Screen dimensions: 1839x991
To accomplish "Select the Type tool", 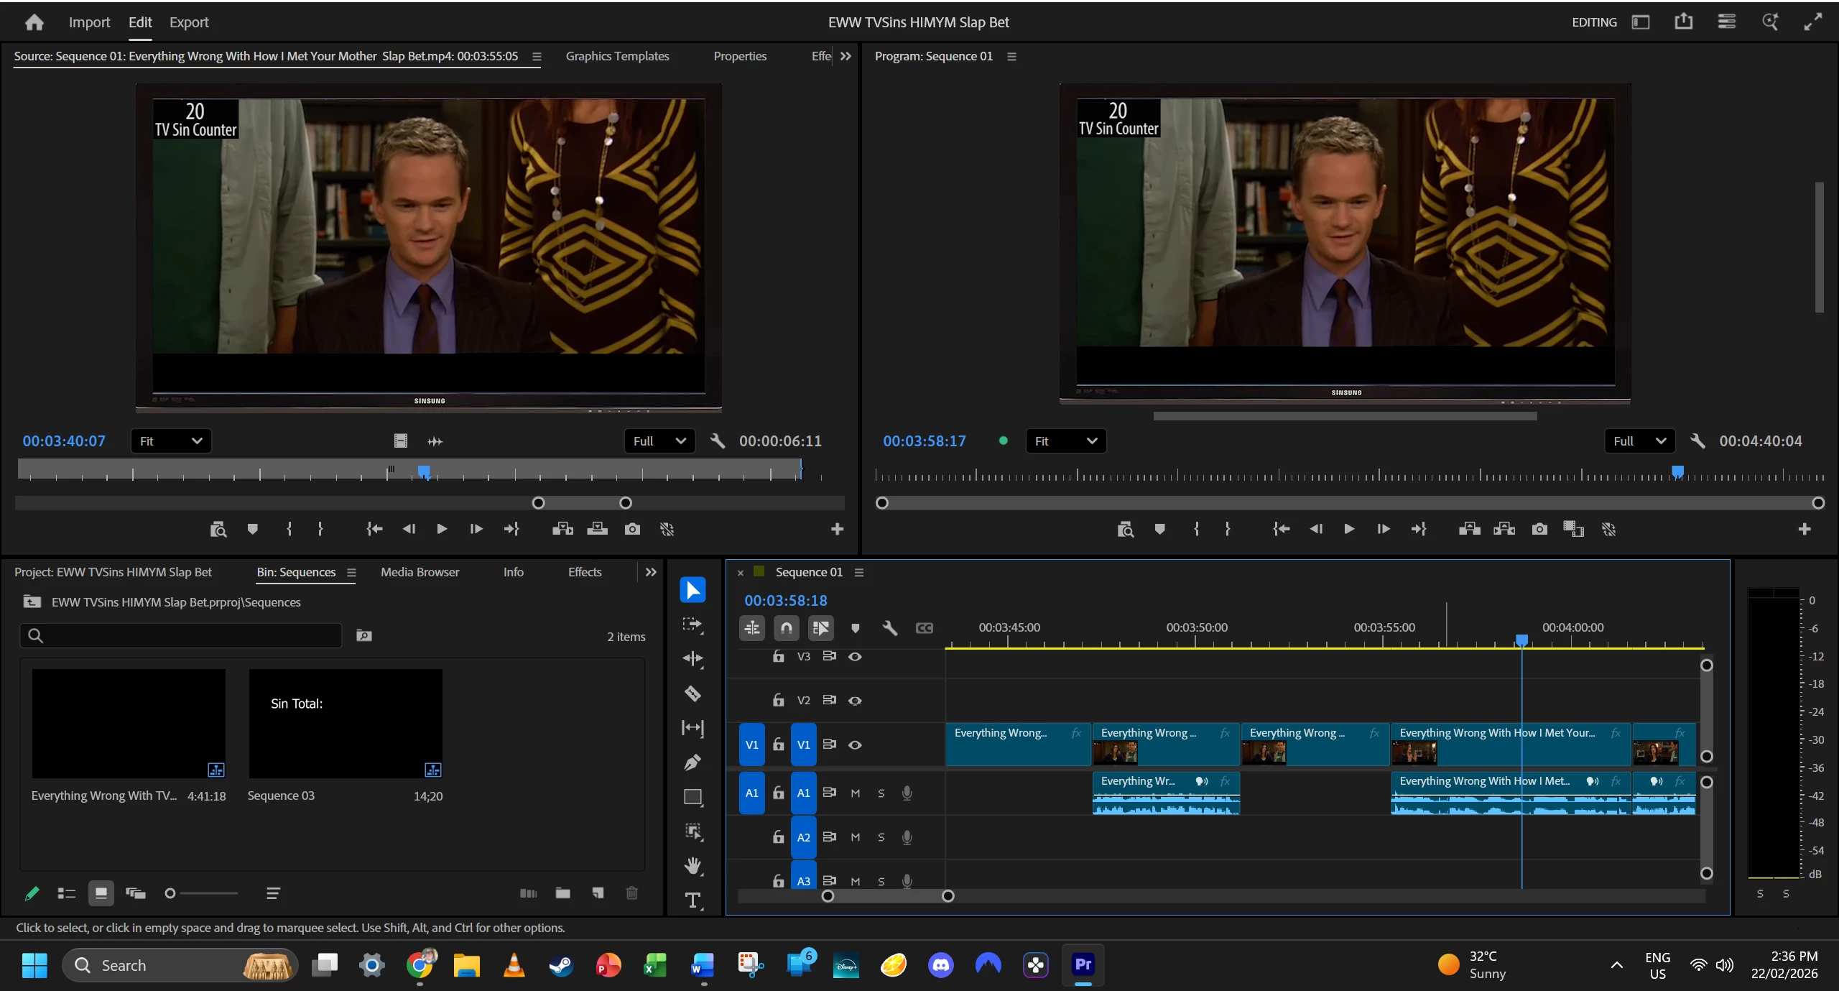I will point(692,900).
